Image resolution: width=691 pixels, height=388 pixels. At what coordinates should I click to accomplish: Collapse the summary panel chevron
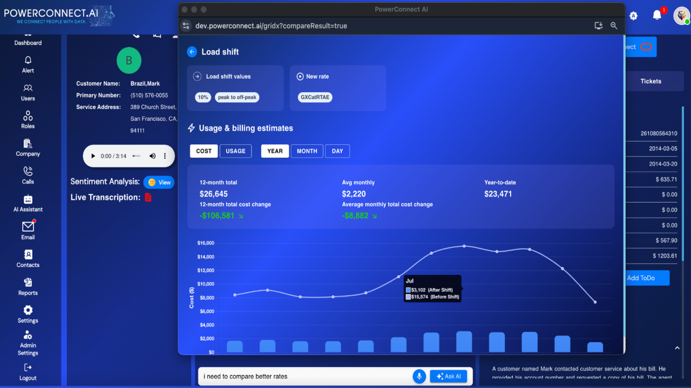pos(677,348)
